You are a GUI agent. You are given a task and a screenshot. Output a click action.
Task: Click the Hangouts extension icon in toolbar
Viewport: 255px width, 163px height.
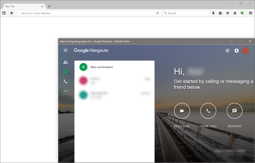pos(242,13)
